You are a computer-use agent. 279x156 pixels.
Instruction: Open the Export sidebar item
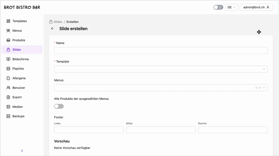click(x=22, y=97)
